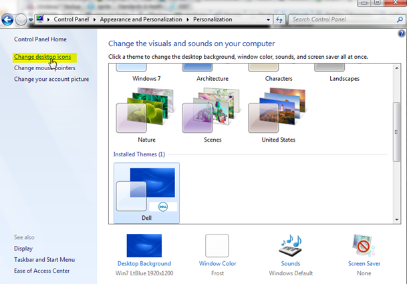Screen dimensions: 407x284
Task: Expand the chevron after Control Panel breadcrumb
Action: [x=94, y=19]
